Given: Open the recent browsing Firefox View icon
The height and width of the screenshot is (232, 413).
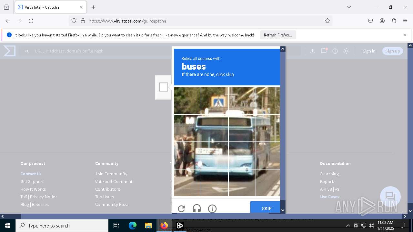Looking at the screenshot, I should 6,7.
